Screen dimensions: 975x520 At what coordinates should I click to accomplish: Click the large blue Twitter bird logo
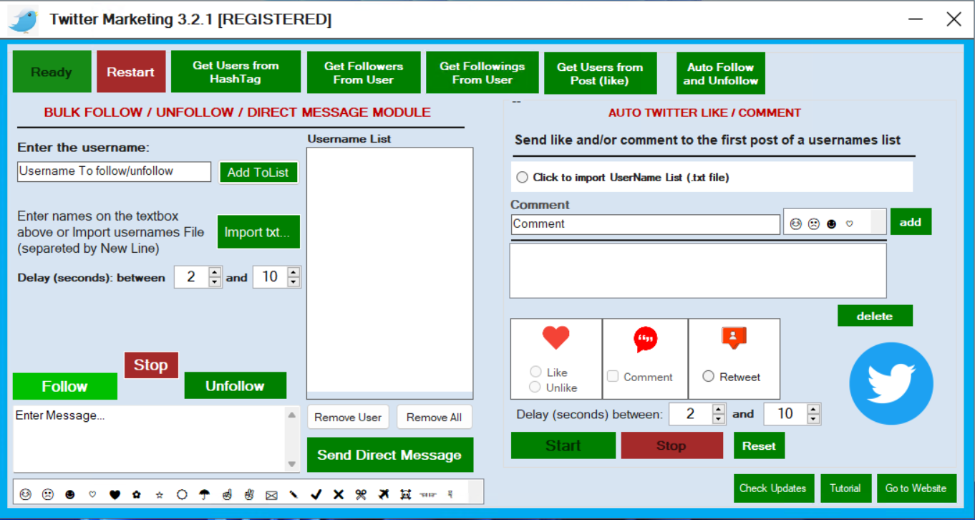point(891,383)
